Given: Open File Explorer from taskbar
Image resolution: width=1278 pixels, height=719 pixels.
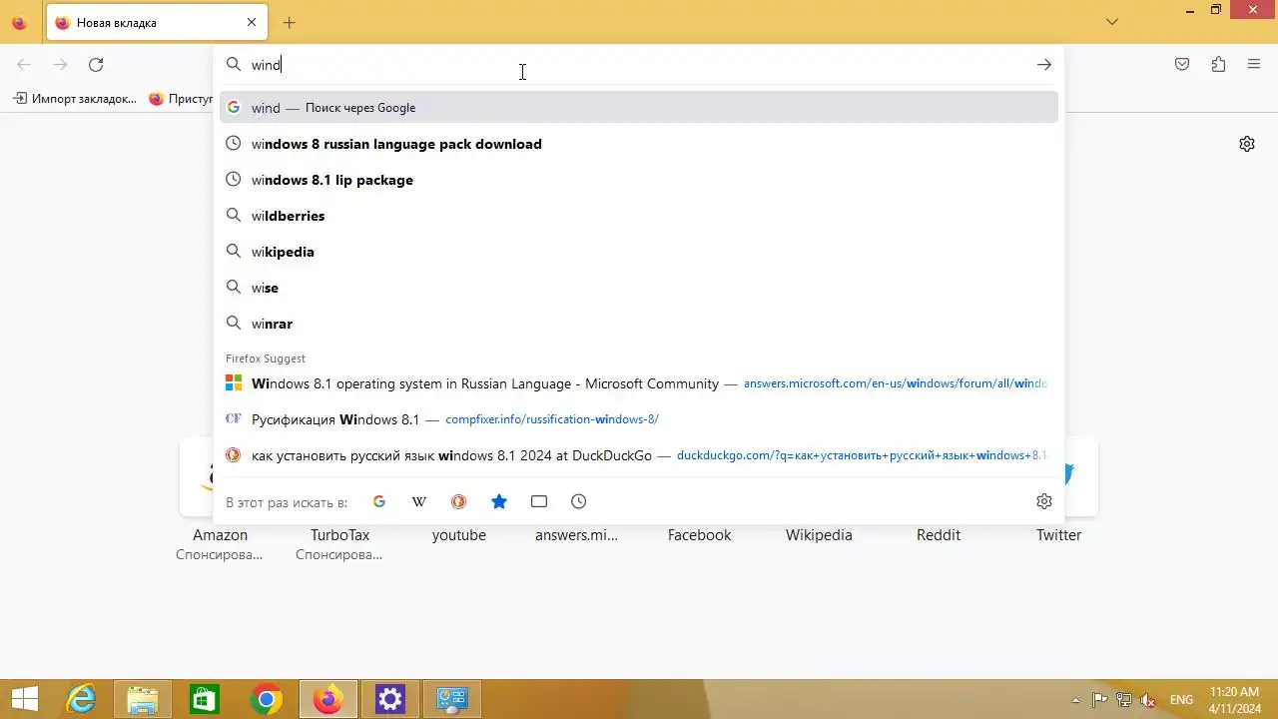Looking at the screenshot, I should tap(143, 699).
